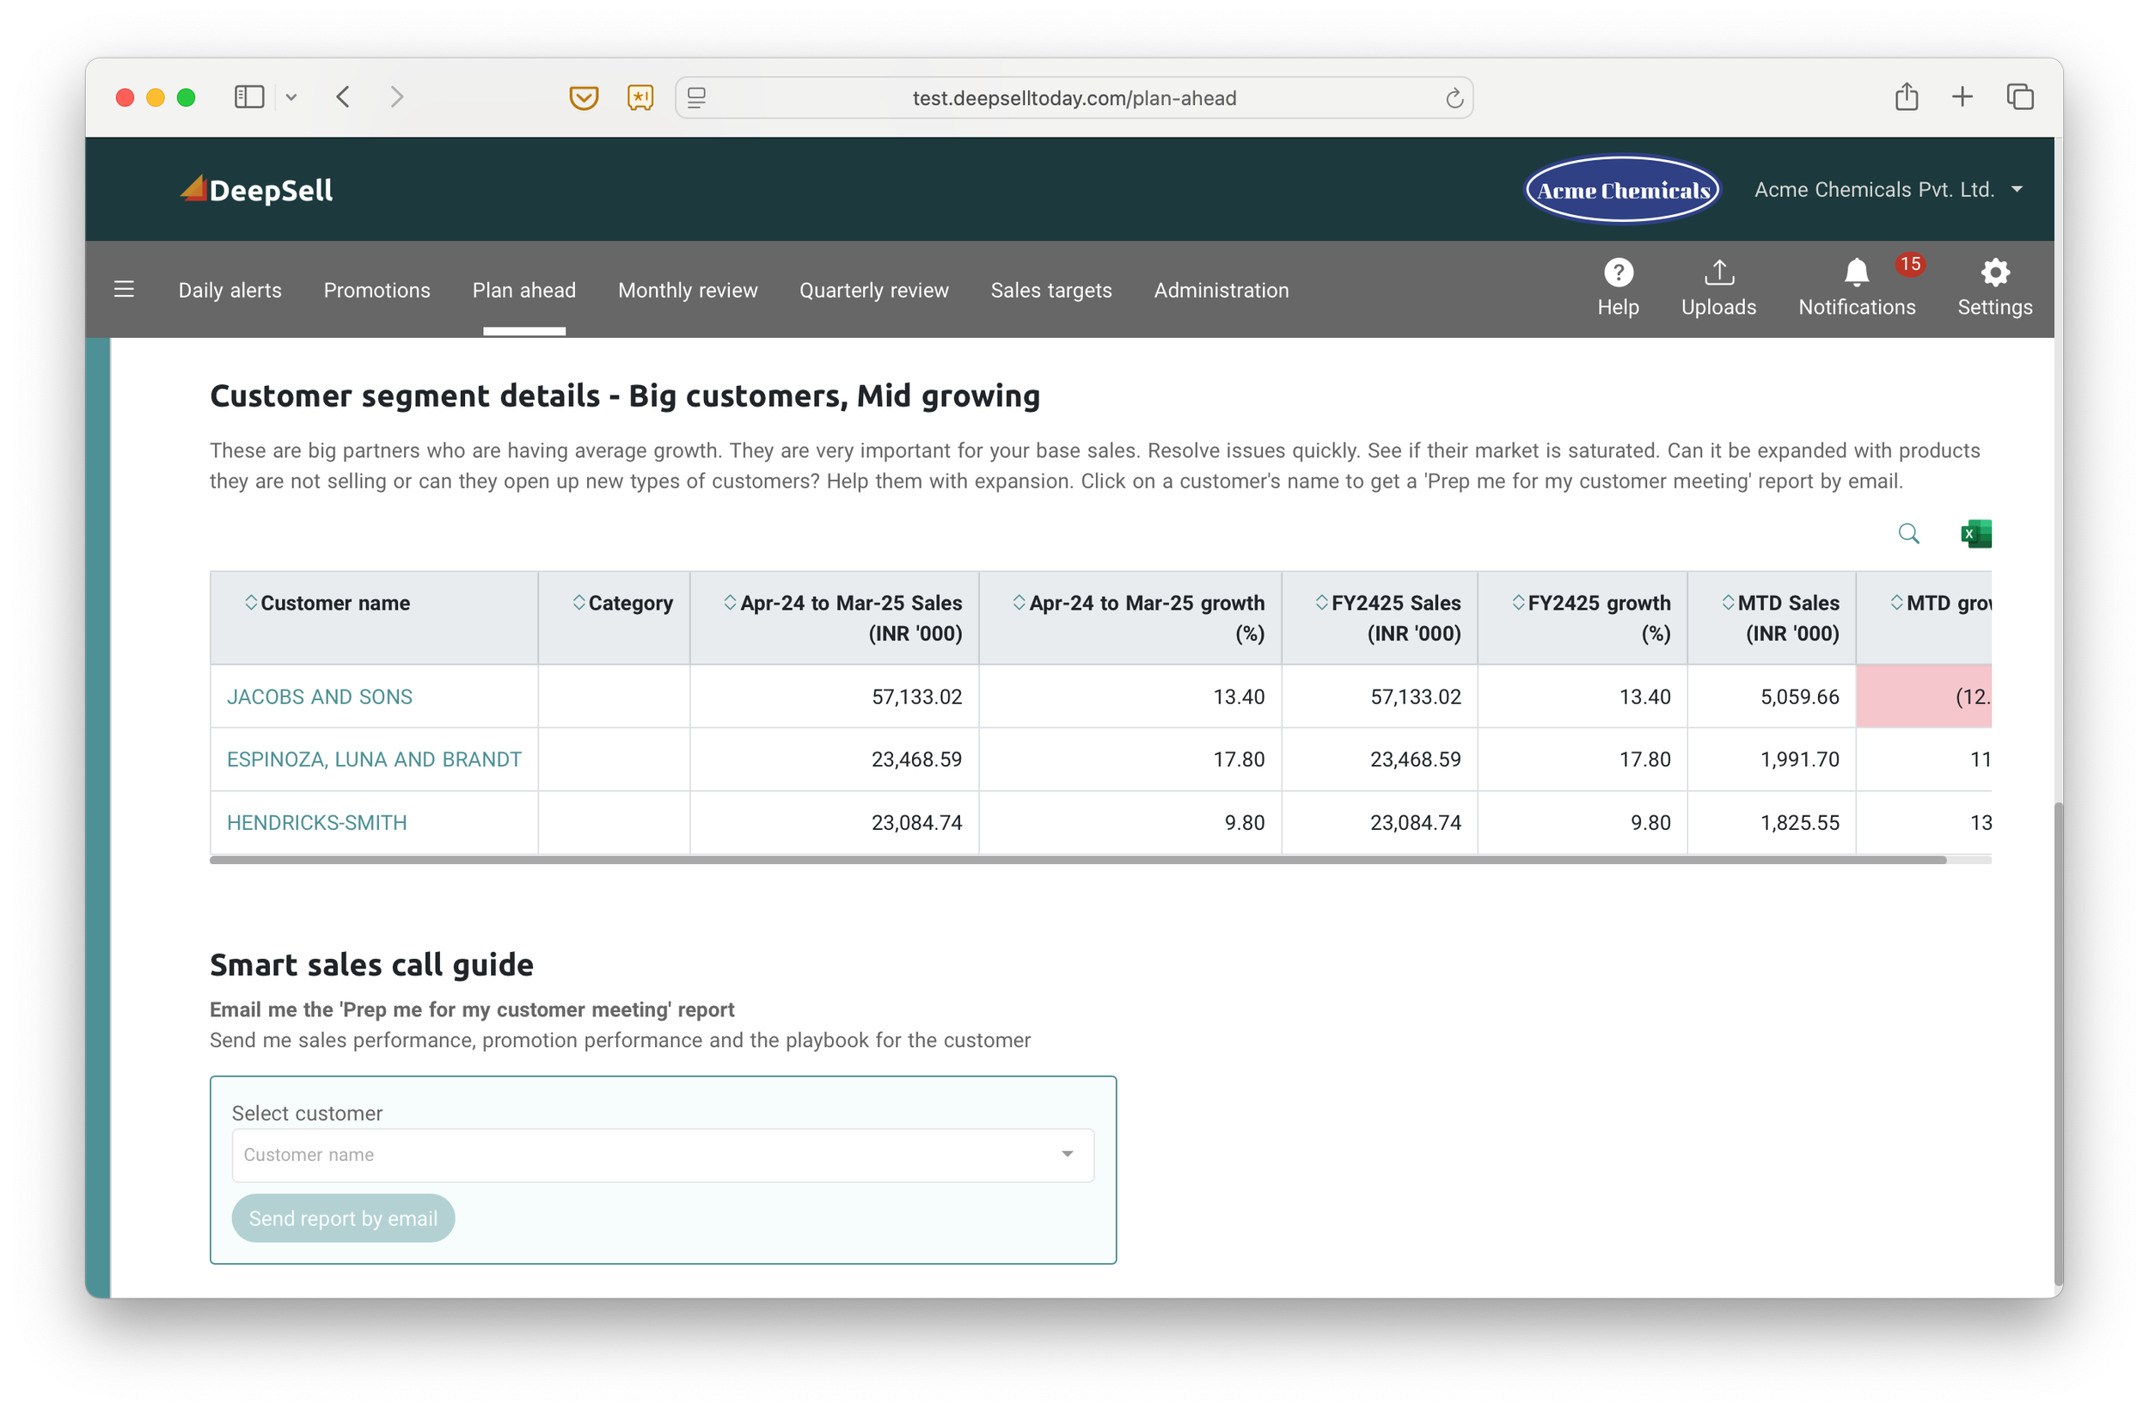Screen dimensions: 2149x1411
Task: Switch to the Monthly review tab
Action: coord(687,290)
